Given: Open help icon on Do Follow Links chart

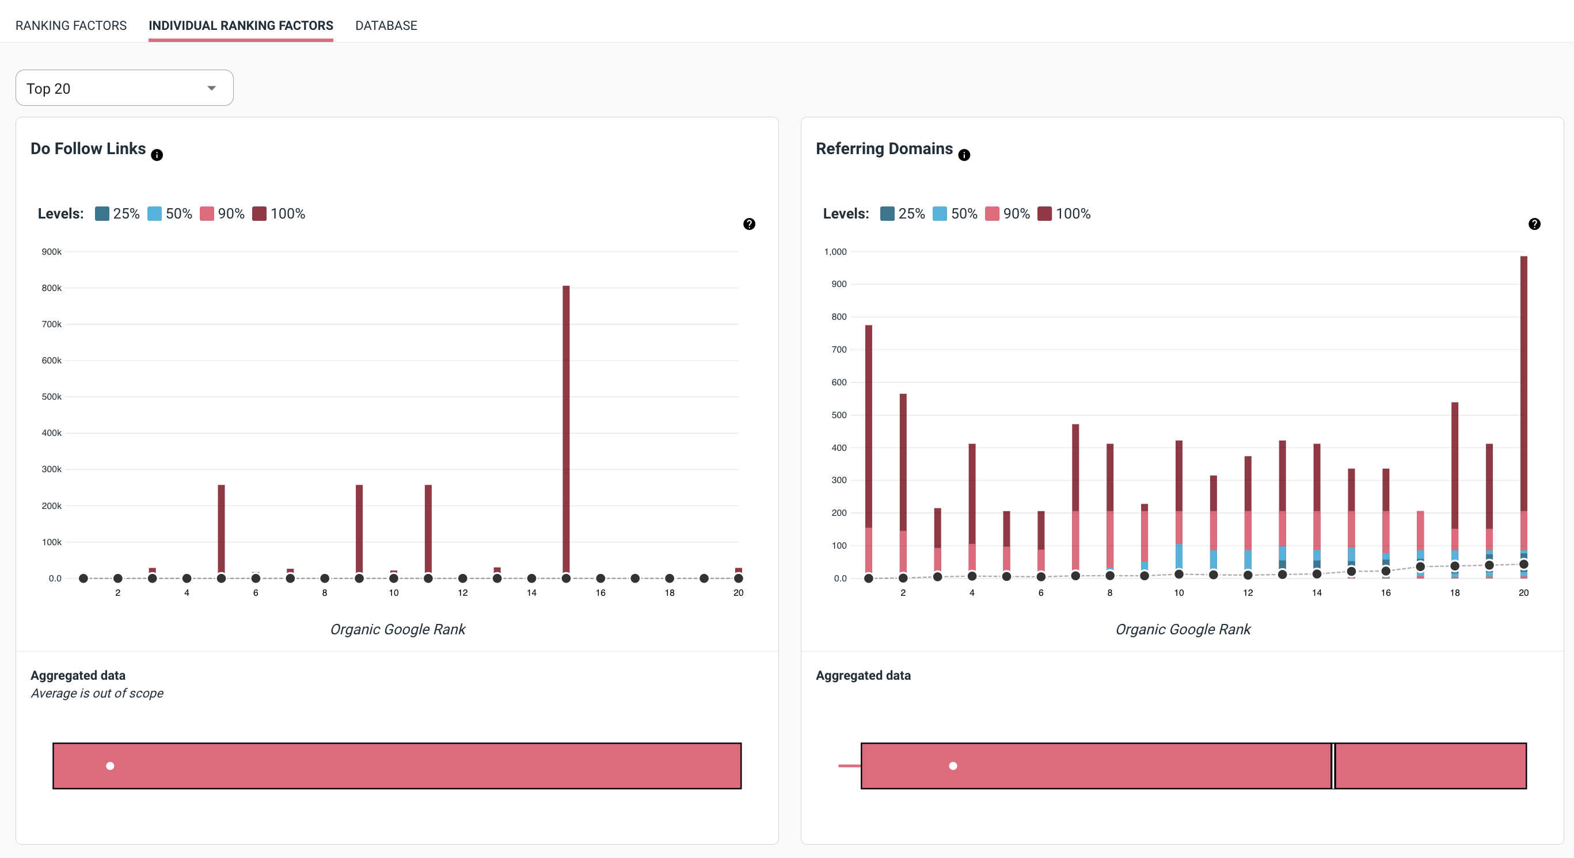Looking at the screenshot, I should point(749,224).
